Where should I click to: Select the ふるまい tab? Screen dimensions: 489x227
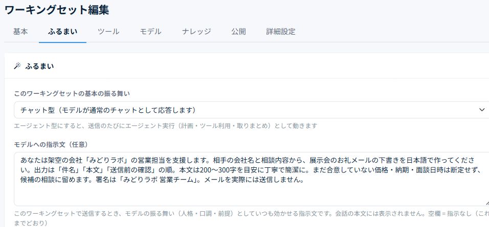pos(63,32)
